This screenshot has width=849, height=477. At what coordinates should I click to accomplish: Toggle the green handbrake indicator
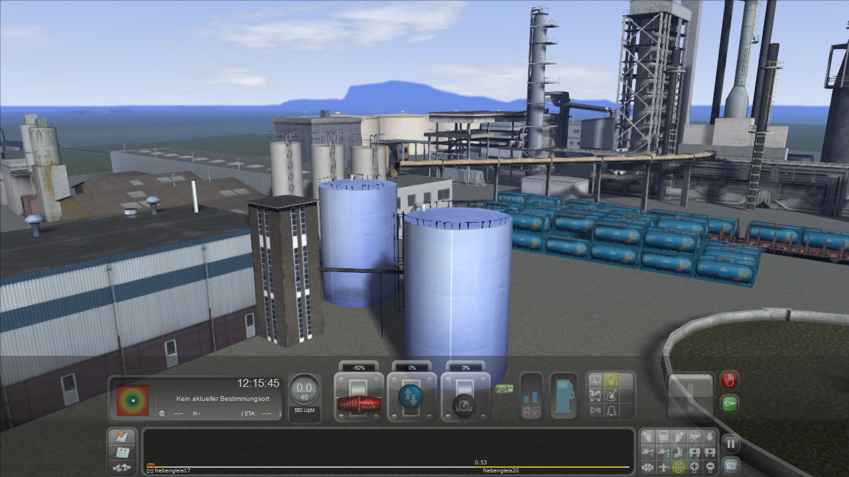click(503, 389)
